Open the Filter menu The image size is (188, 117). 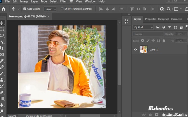63,1
